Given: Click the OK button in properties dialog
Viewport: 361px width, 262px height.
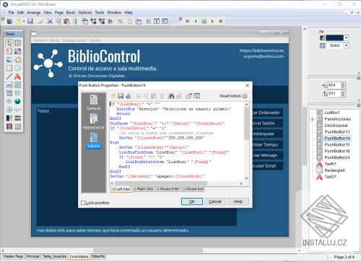Looking at the screenshot, I should [192, 201].
